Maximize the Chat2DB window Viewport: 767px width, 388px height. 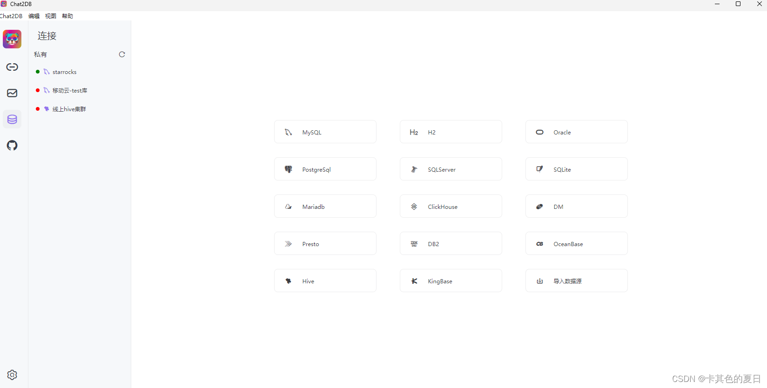coord(738,4)
